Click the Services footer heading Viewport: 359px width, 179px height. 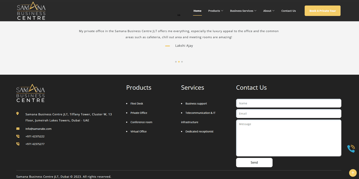(x=192, y=87)
